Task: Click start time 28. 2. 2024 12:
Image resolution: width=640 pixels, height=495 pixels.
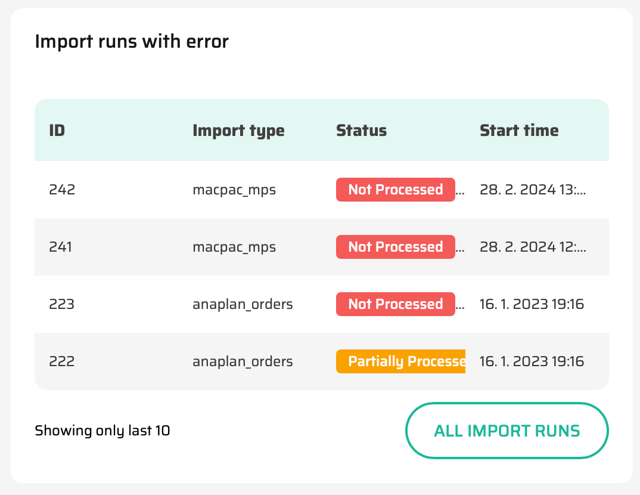Action: [x=533, y=247]
